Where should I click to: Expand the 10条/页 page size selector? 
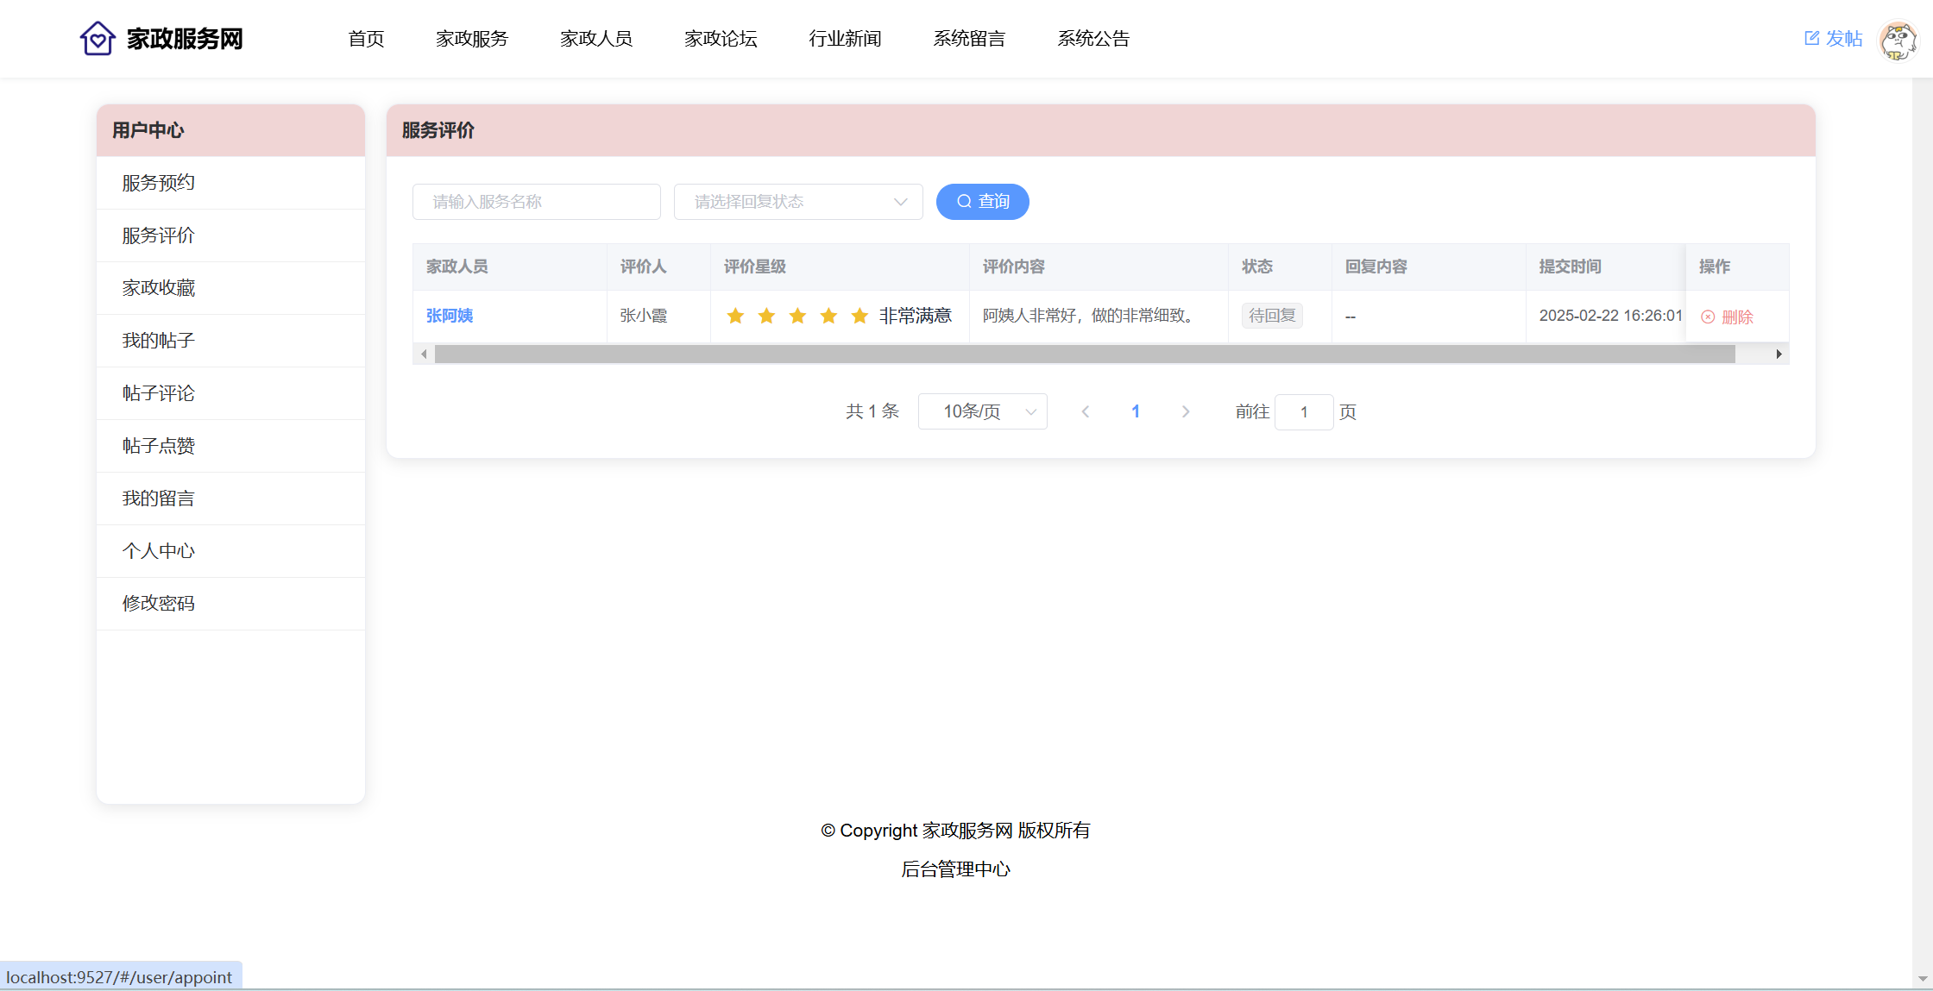click(982, 412)
